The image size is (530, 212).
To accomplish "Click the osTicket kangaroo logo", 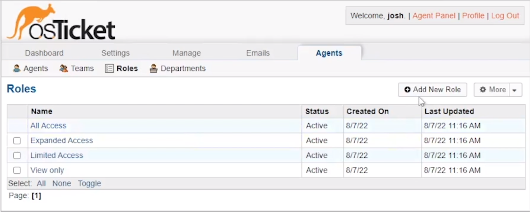I will 61,23.
